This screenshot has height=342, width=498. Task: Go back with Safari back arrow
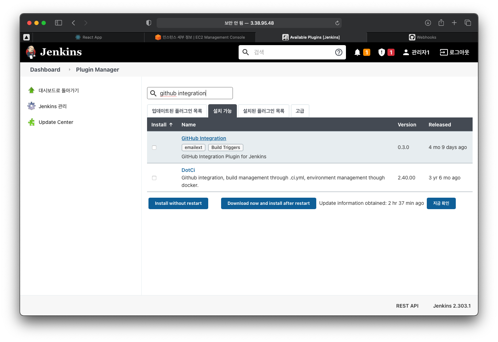click(73, 23)
